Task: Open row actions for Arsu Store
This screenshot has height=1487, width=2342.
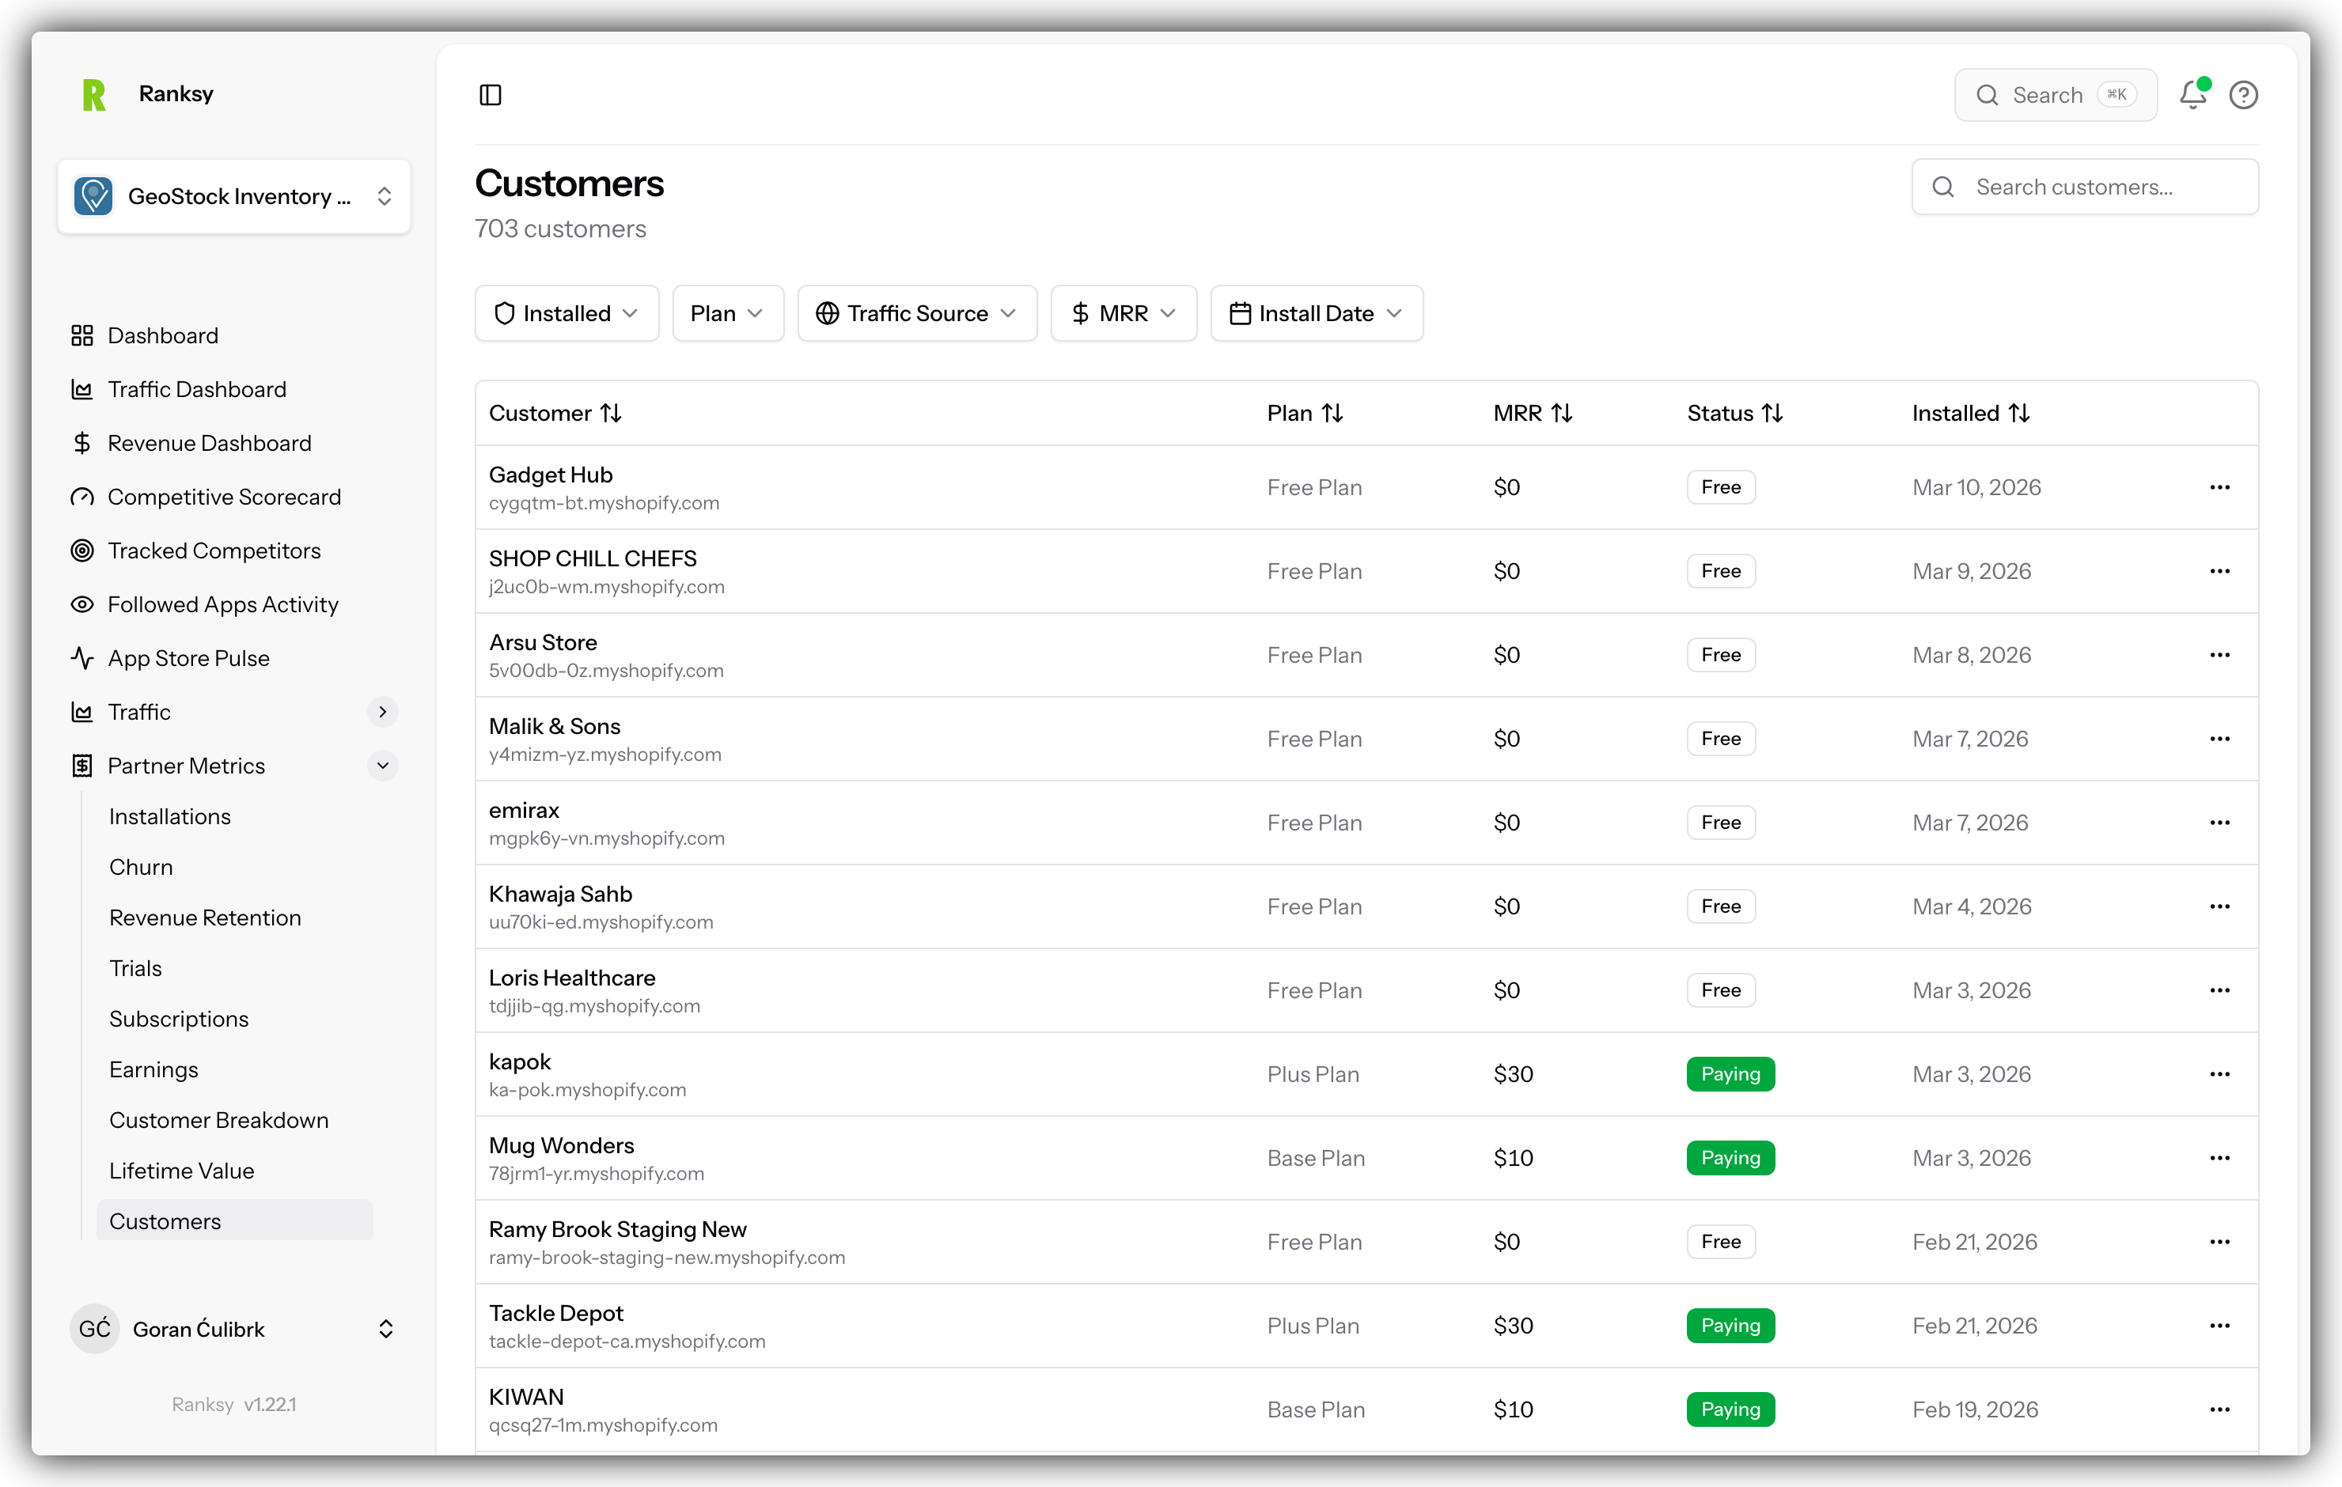Action: click(2219, 654)
